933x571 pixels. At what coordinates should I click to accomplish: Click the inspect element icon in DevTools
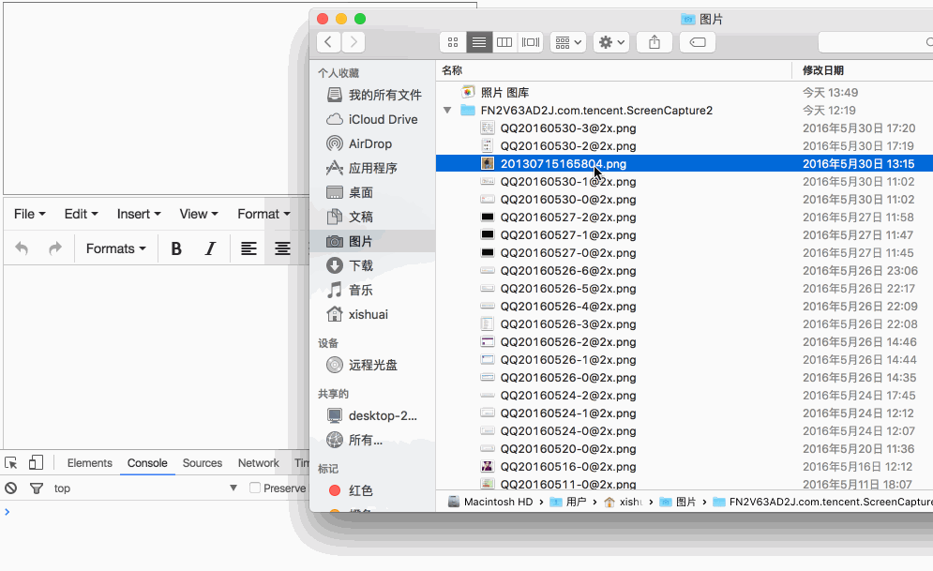coord(12,462)
